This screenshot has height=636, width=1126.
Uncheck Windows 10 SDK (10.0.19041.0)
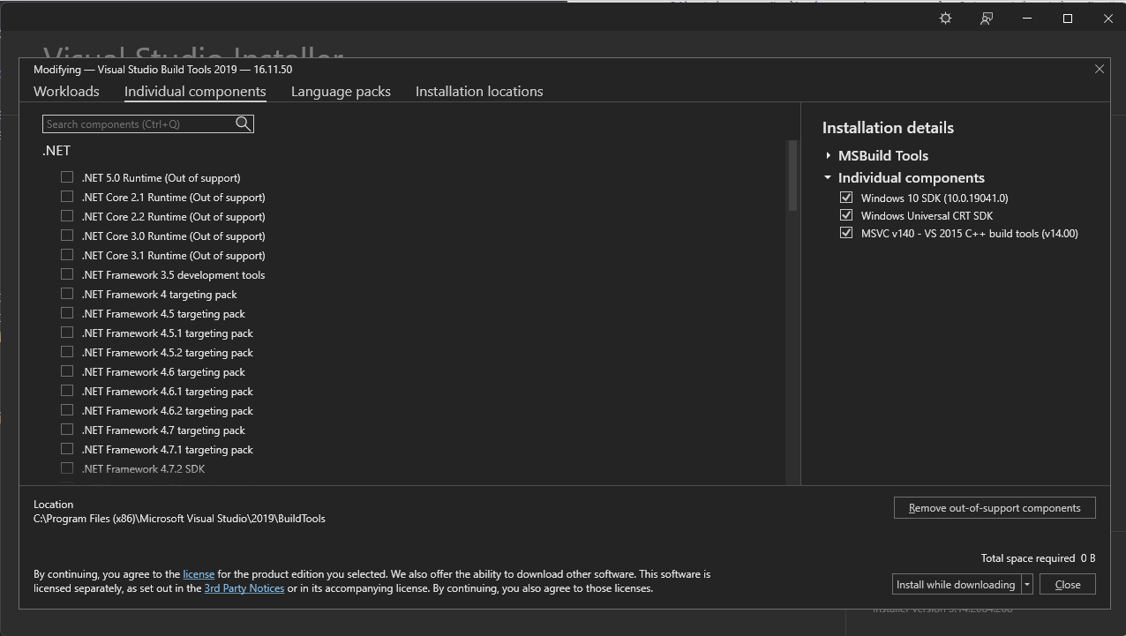(846, 198)
